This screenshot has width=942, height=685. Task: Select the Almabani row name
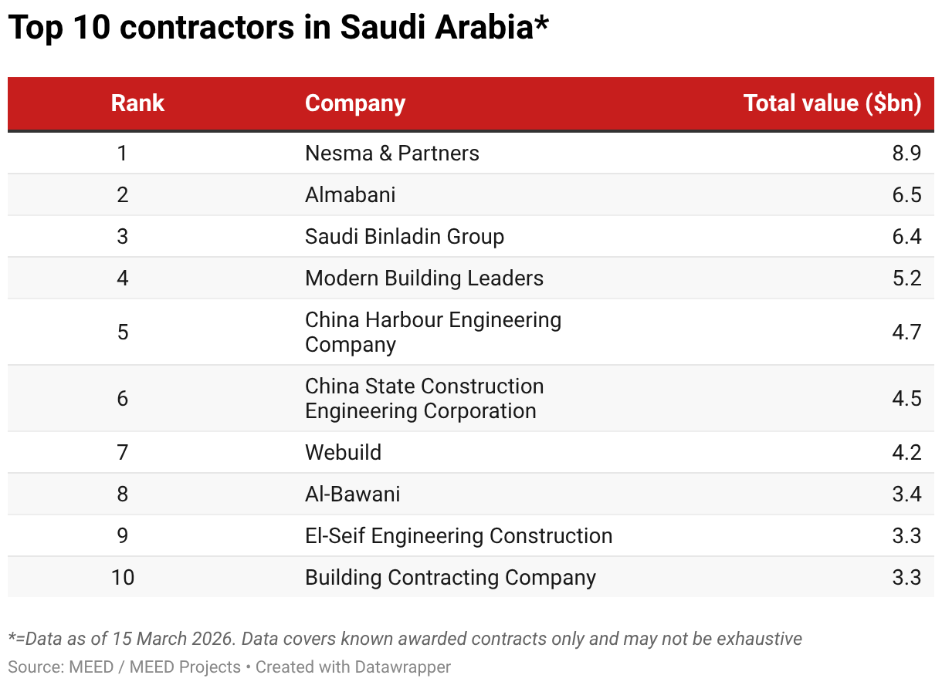(350, 194)
